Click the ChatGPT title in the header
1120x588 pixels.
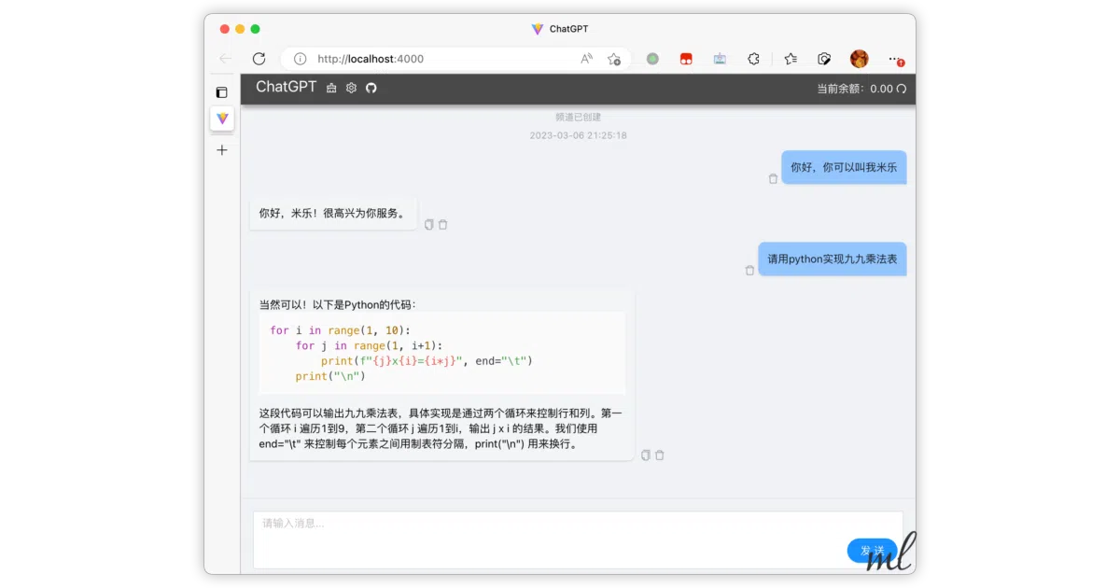pos(286,87)
